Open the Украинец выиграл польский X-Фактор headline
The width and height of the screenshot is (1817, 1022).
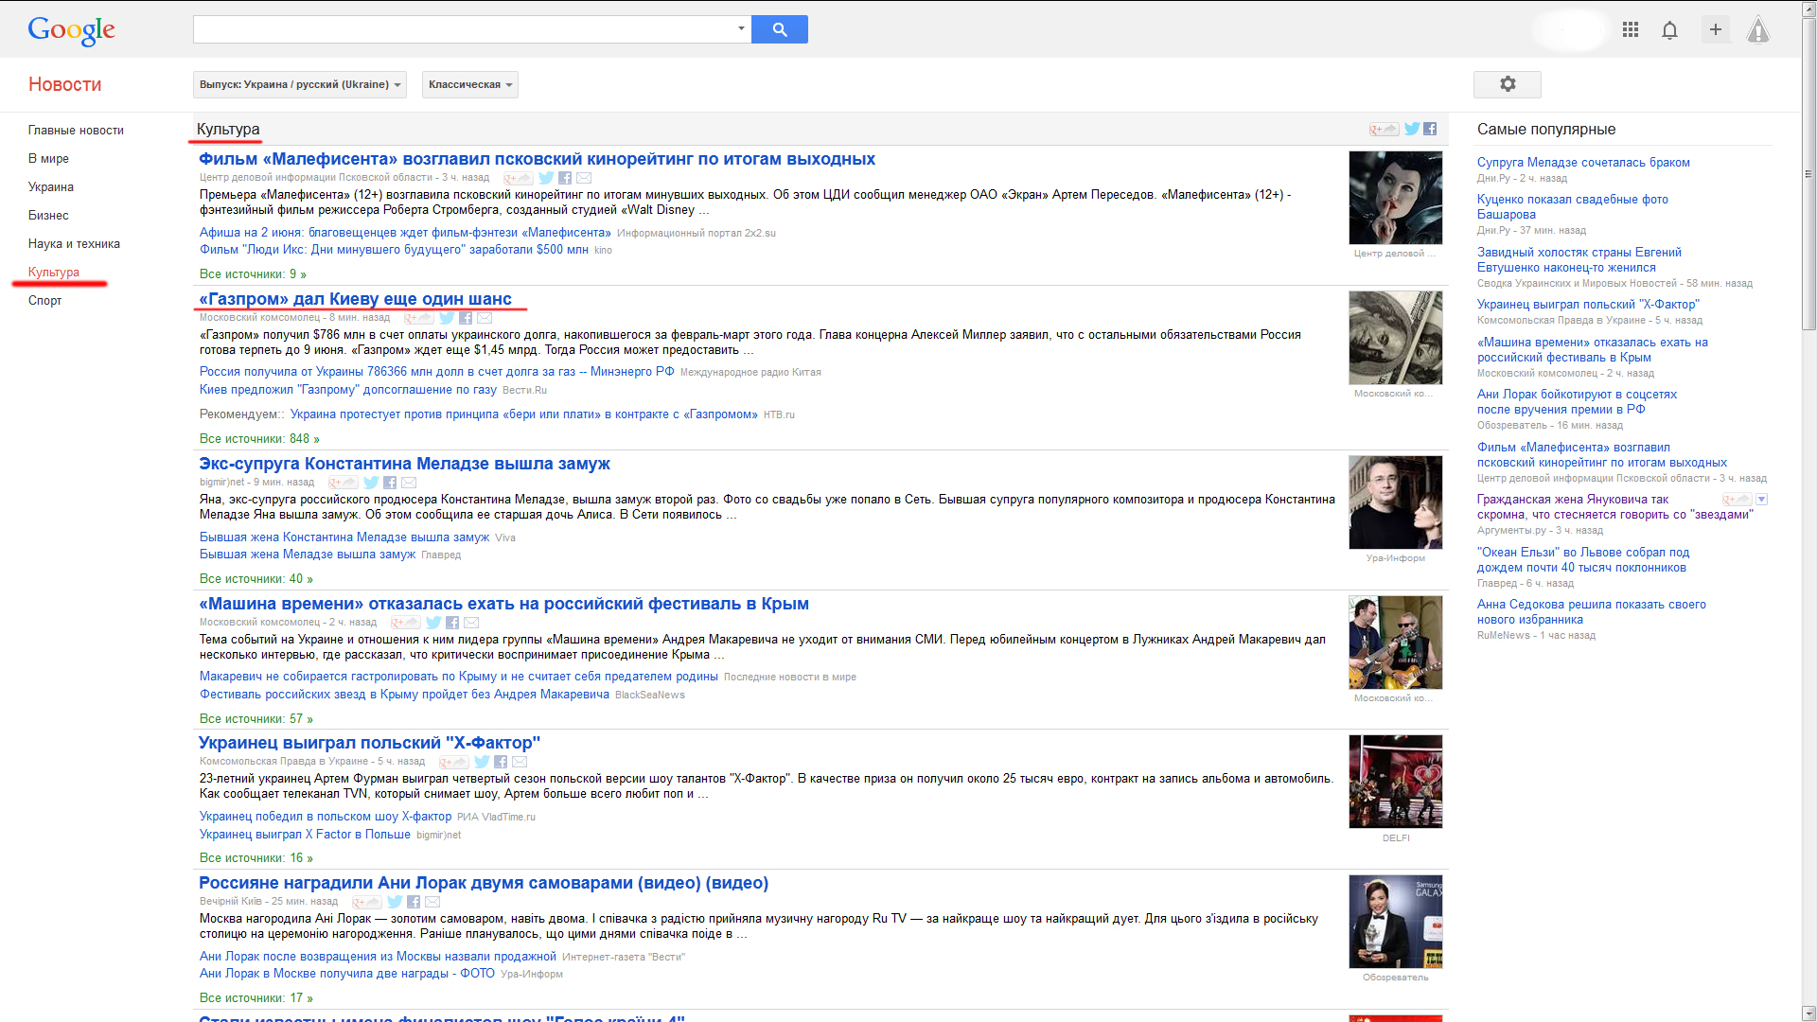369,743
